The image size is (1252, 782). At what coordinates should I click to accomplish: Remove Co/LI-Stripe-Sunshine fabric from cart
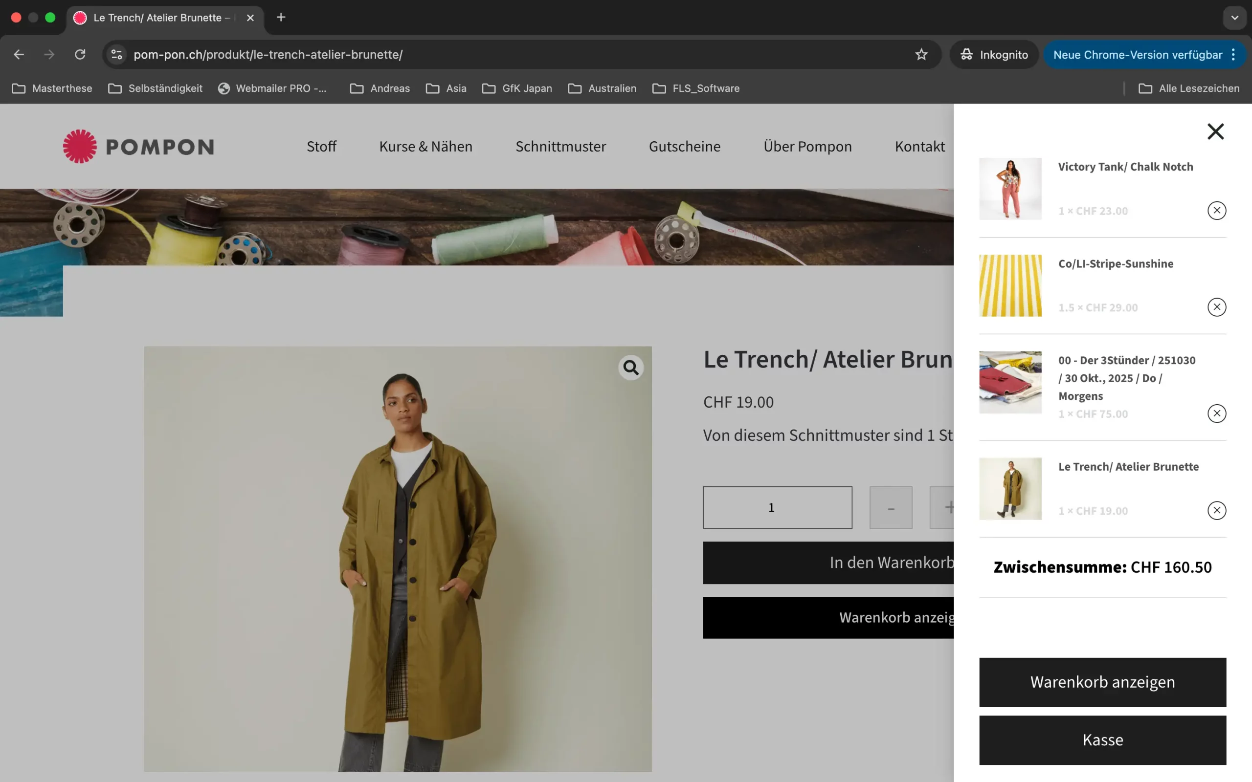pos(1217,307)
